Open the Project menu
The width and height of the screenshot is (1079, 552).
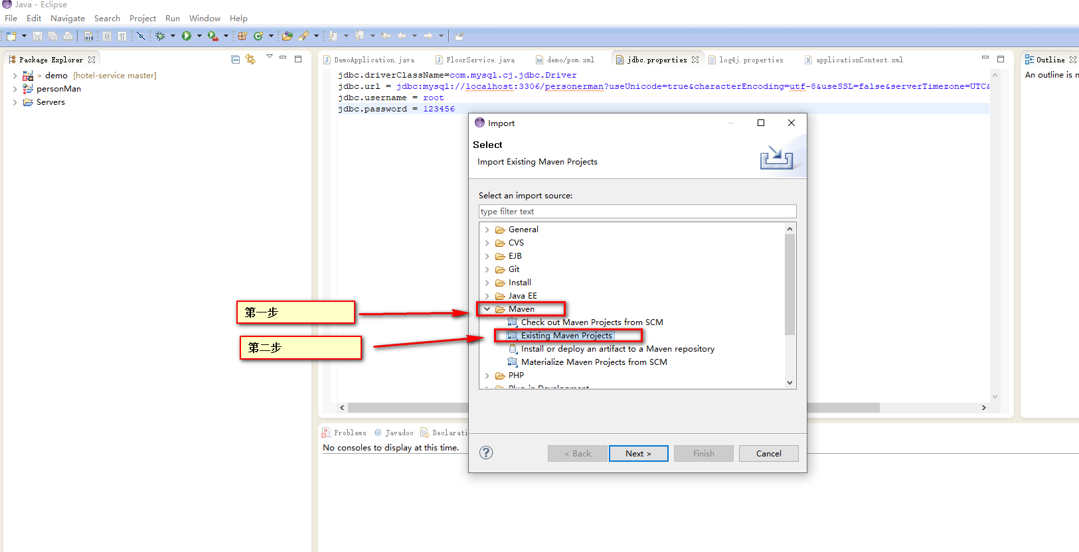tap(143, 19)
